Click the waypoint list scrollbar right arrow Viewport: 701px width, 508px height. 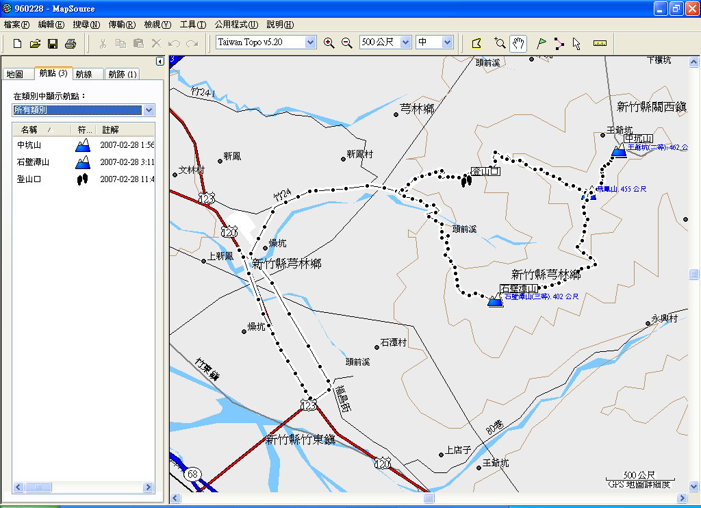tap(149, 487)
